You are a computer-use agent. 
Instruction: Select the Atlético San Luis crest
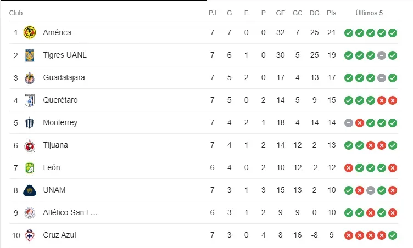[30, 213]
